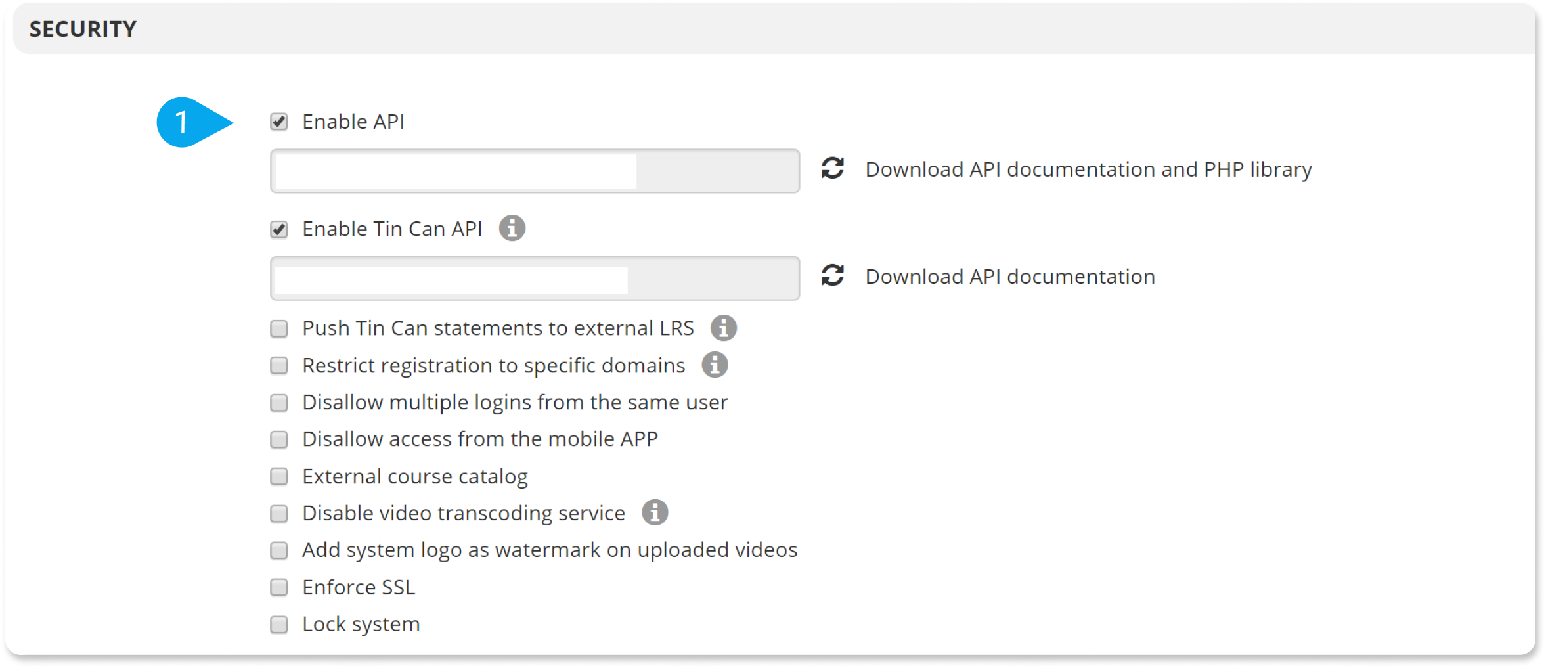Click the info icon beside Push Tin Can statements

coord(723,328)
